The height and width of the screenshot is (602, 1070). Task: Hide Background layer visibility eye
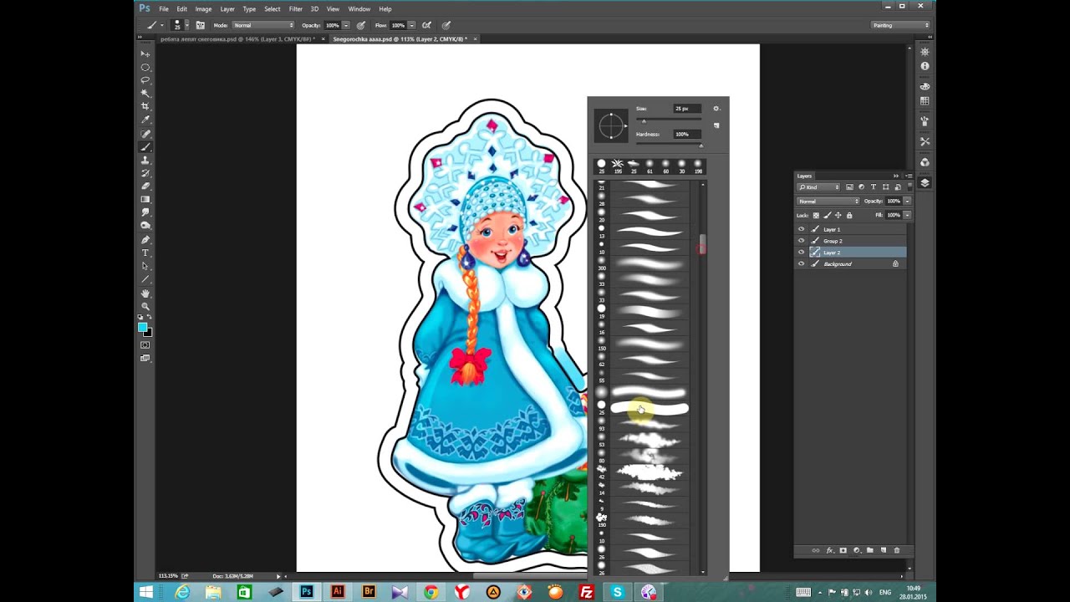tap(801, 264)
